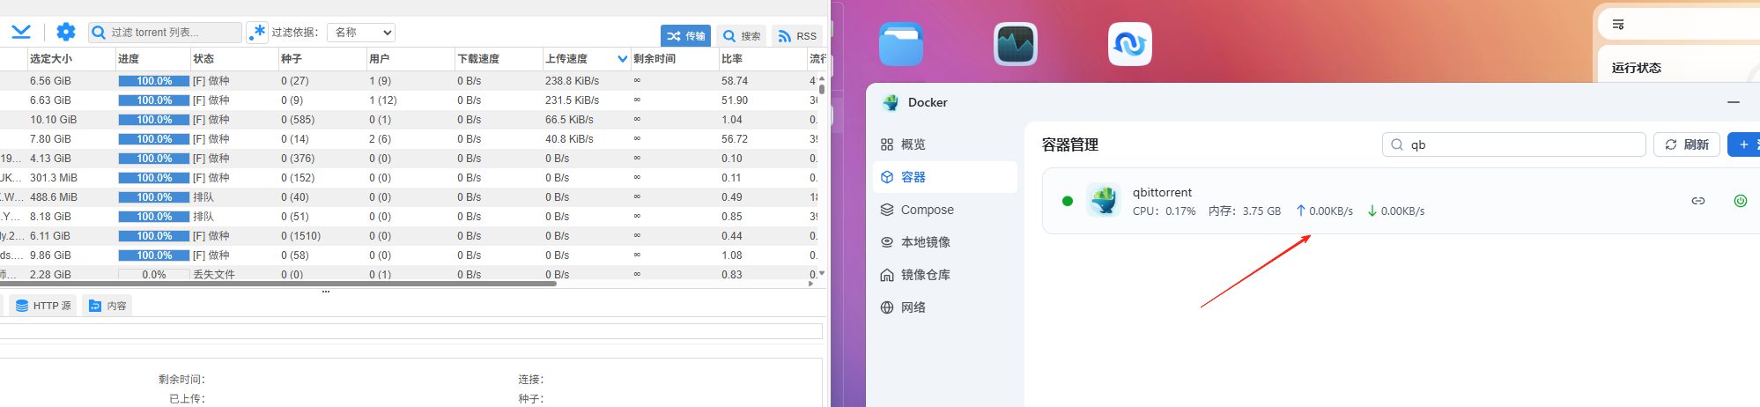
Task: Click the qbittorrent container link icon
Action: click(1697, 201)
